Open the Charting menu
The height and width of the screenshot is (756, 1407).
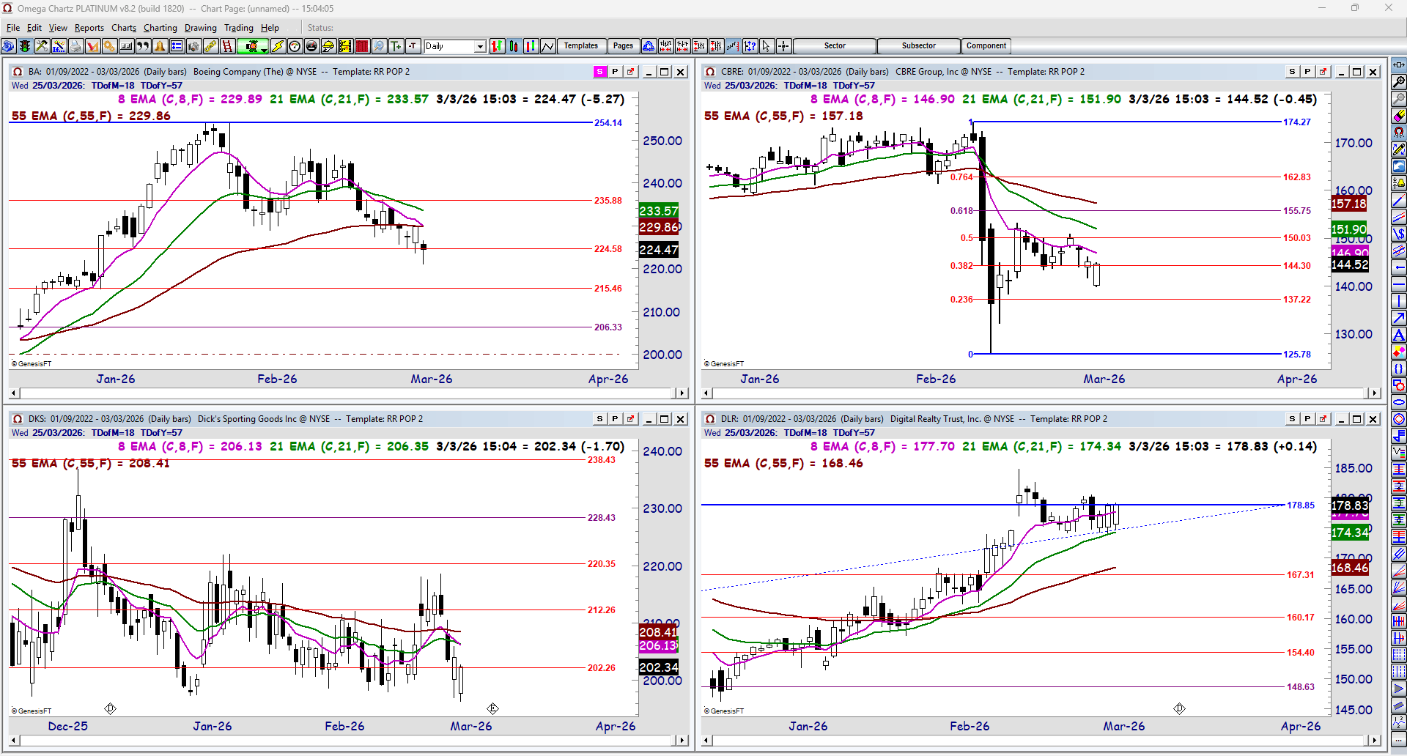click(x=160, y=28)
